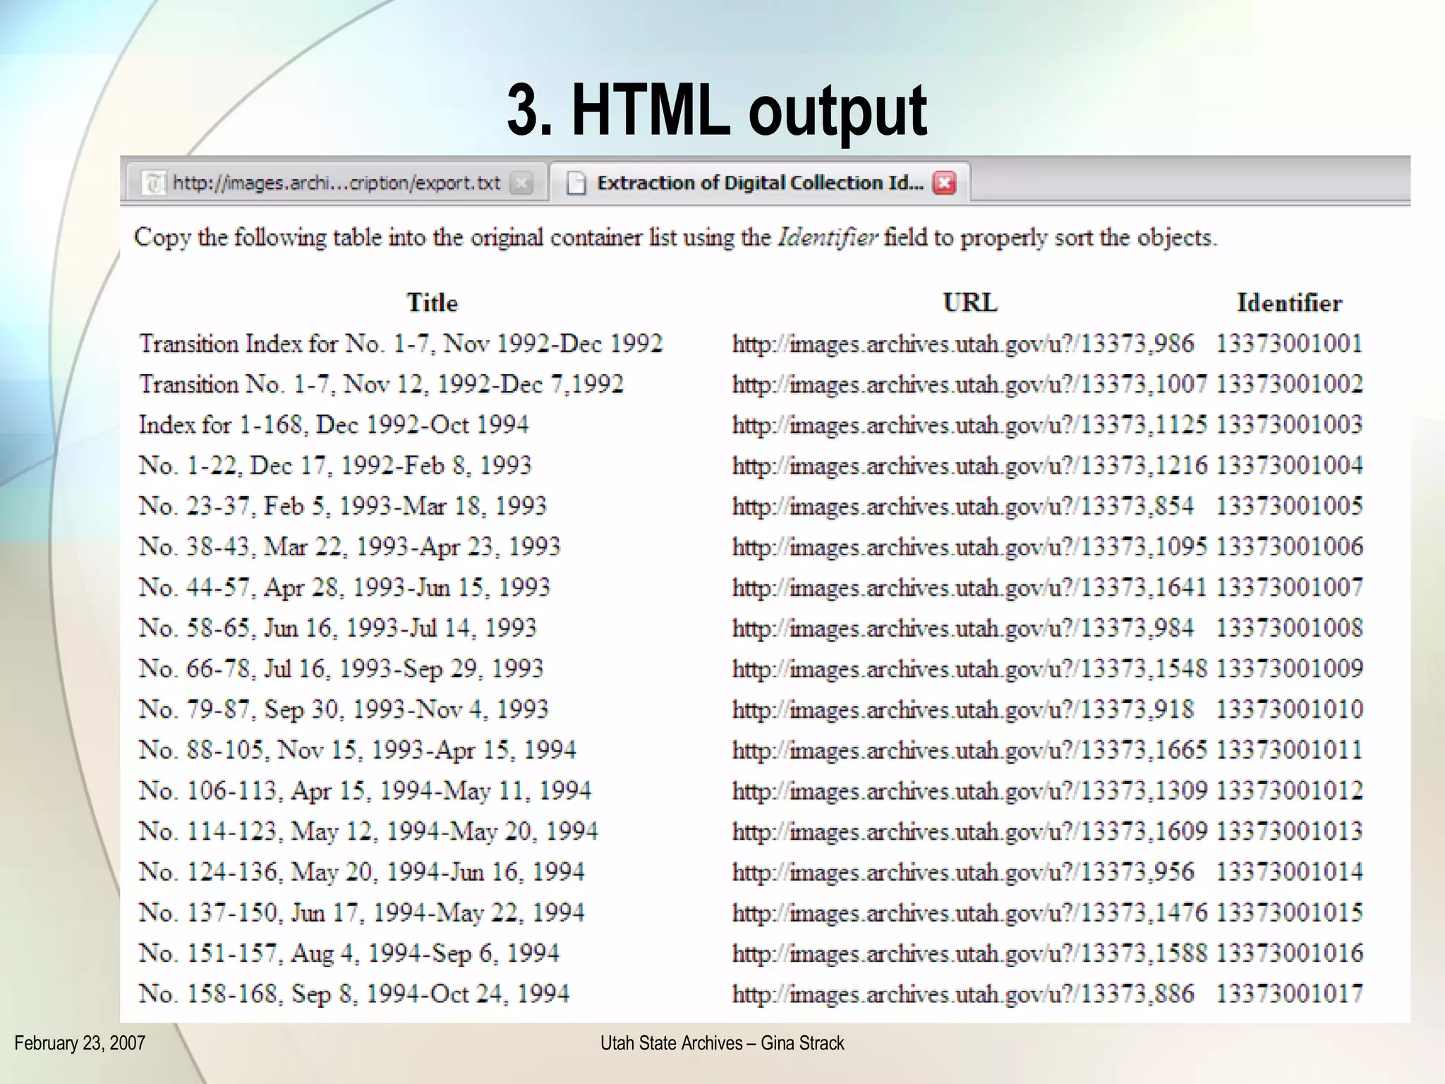The height and width of the screenshot is (1084, 1445).
Task: Select title 'No. 151-157, Aug 4, 1994-Sep 6, 1994'
Action: [x=349, y=953]
